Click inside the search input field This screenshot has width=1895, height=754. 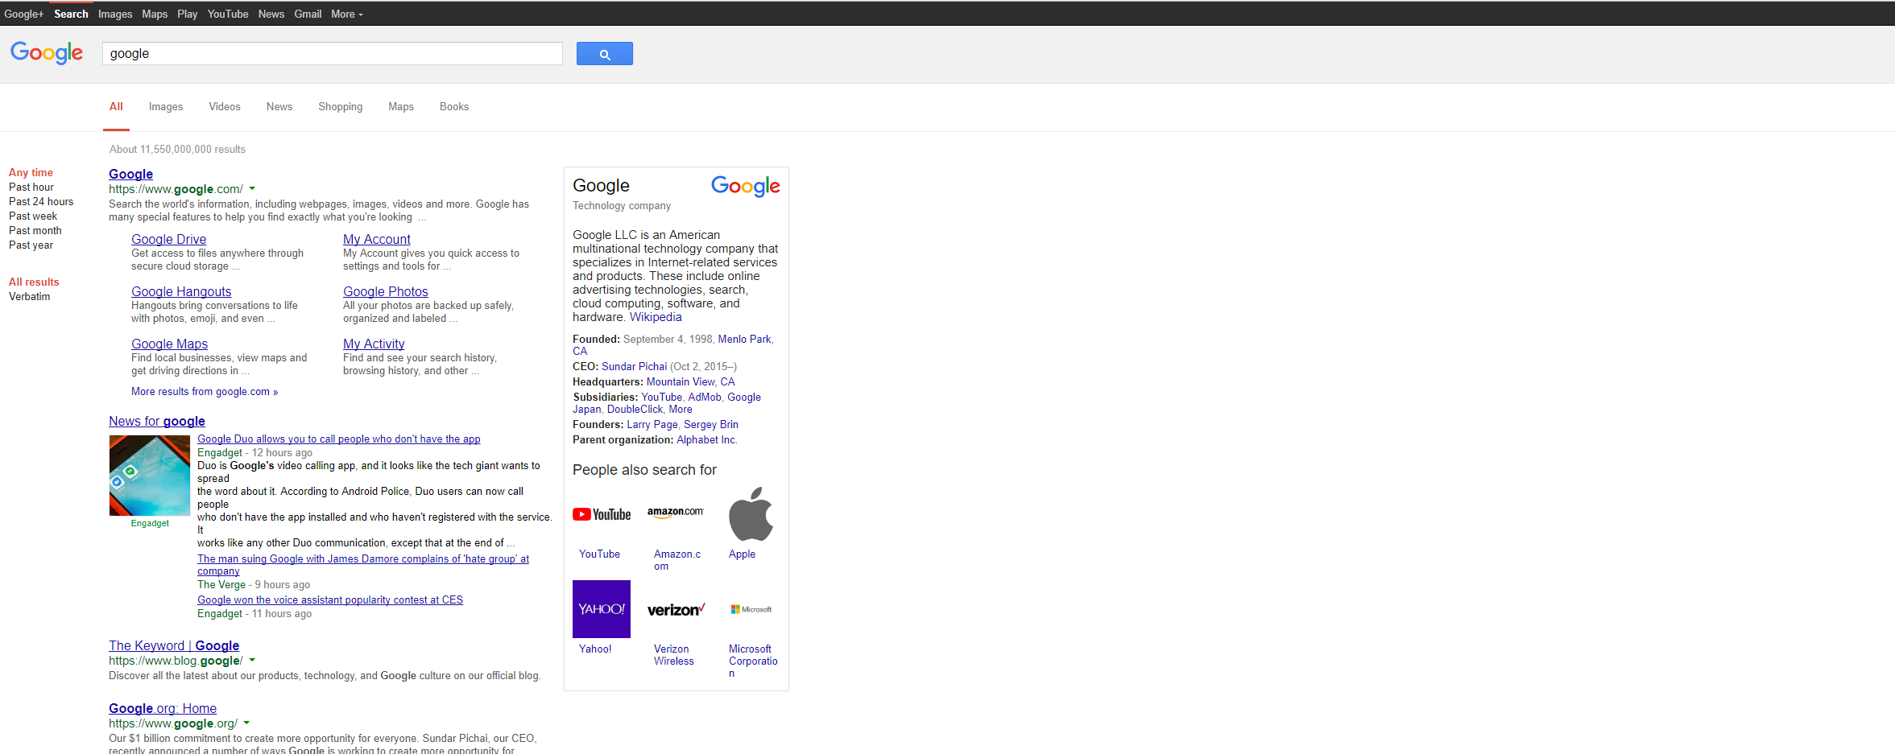(x=332, y=53)
